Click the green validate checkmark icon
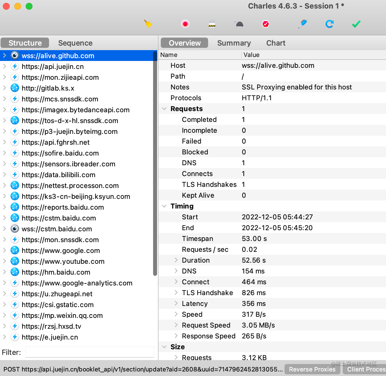Screen dimensions: 386x376 [356, 24]
